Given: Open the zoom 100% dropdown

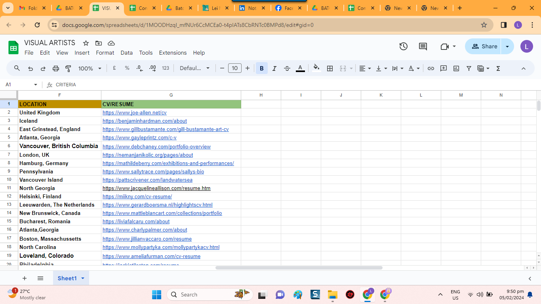Looking at the screenshot, I should (x=90, y=68).
